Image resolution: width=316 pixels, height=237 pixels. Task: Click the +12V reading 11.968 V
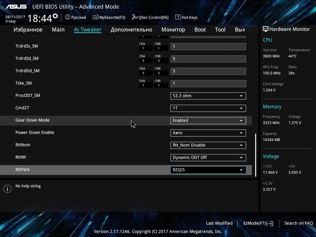270,173
